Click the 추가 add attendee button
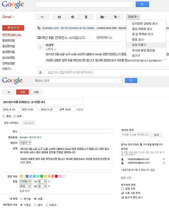169x208 pixels. pyautogui.click(x=156, y=135)
